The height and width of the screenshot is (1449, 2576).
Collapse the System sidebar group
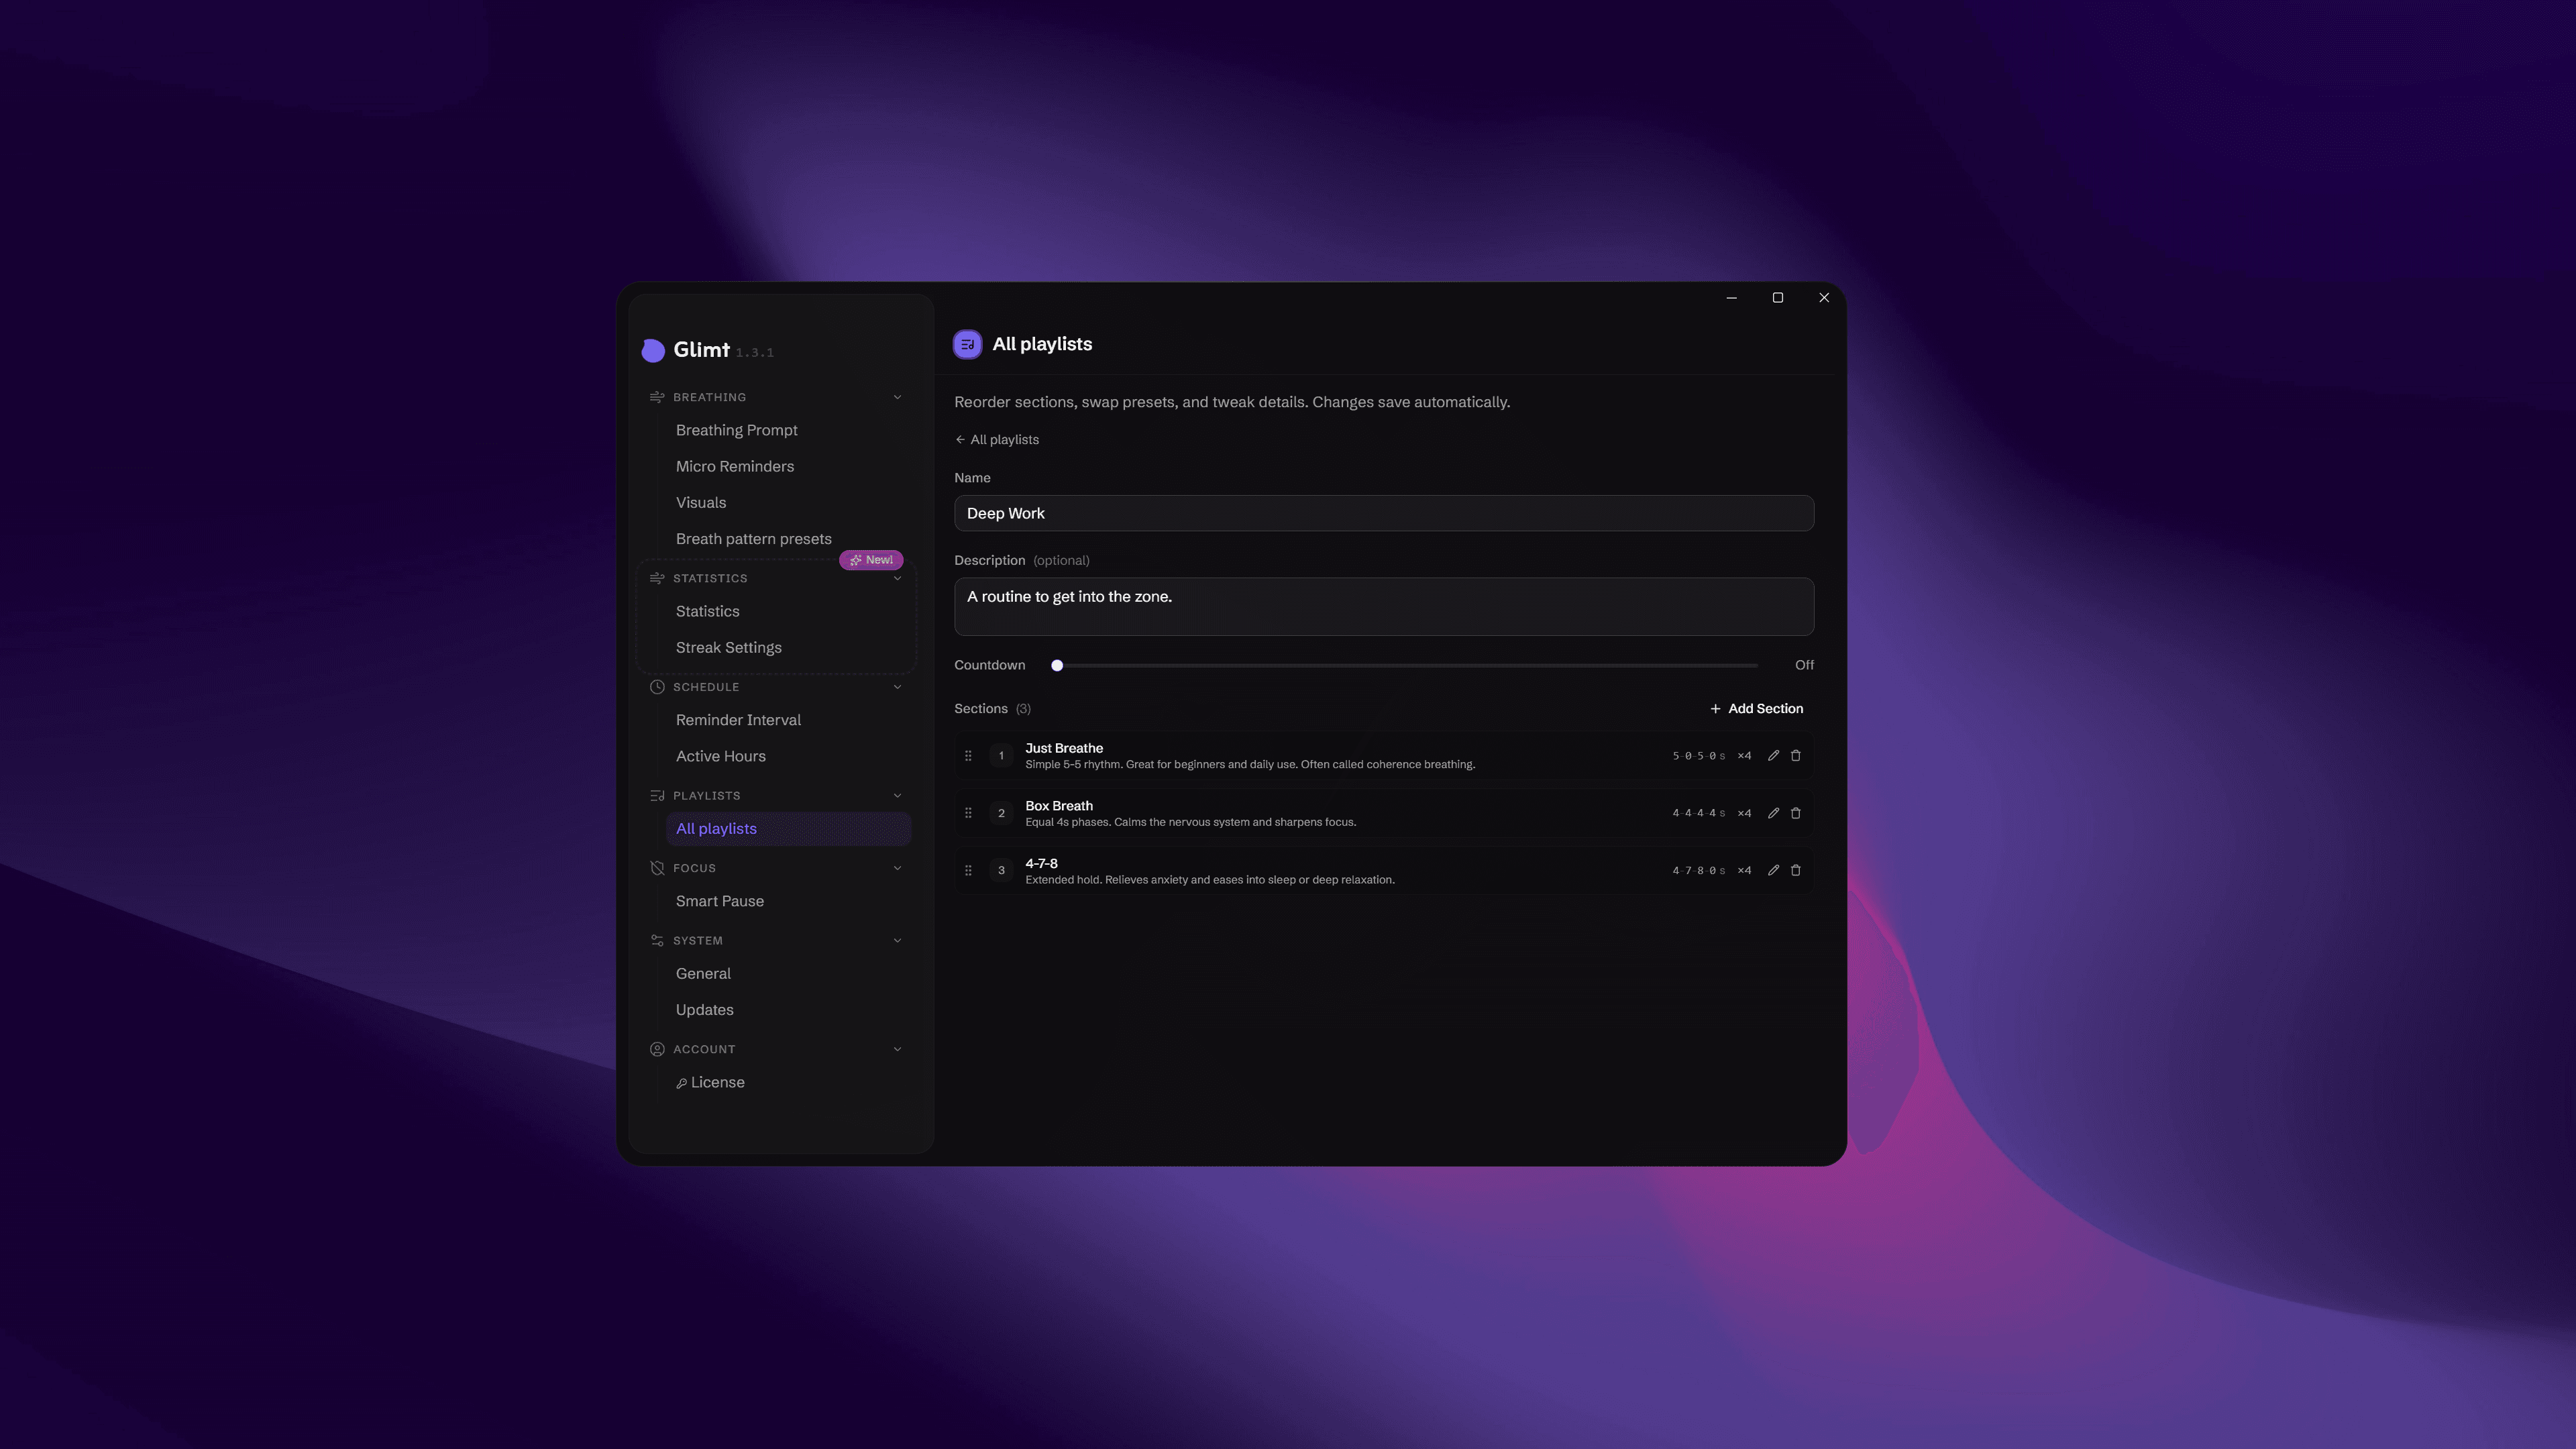pos(897,941)
